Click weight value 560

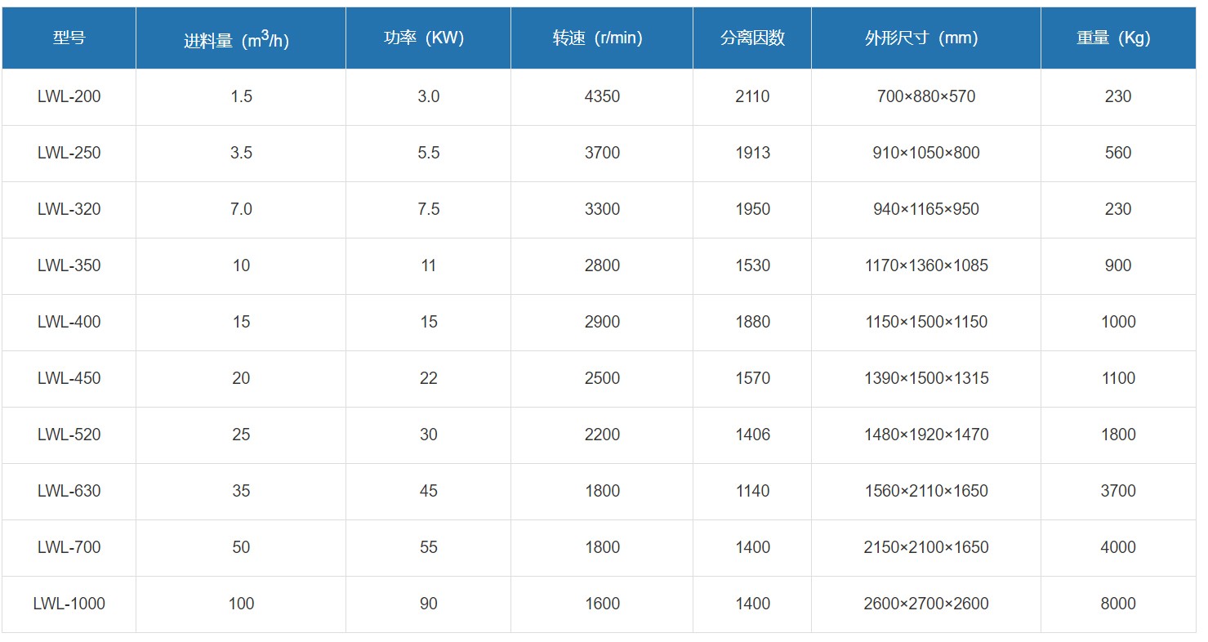[x=1118, y=153]
